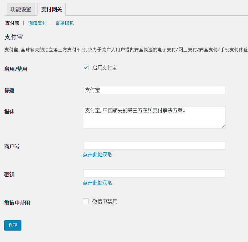Image resolution: width=248 pixels, height=242 pixels.
Task: Click the 保存 button
Action: [13, 225]
